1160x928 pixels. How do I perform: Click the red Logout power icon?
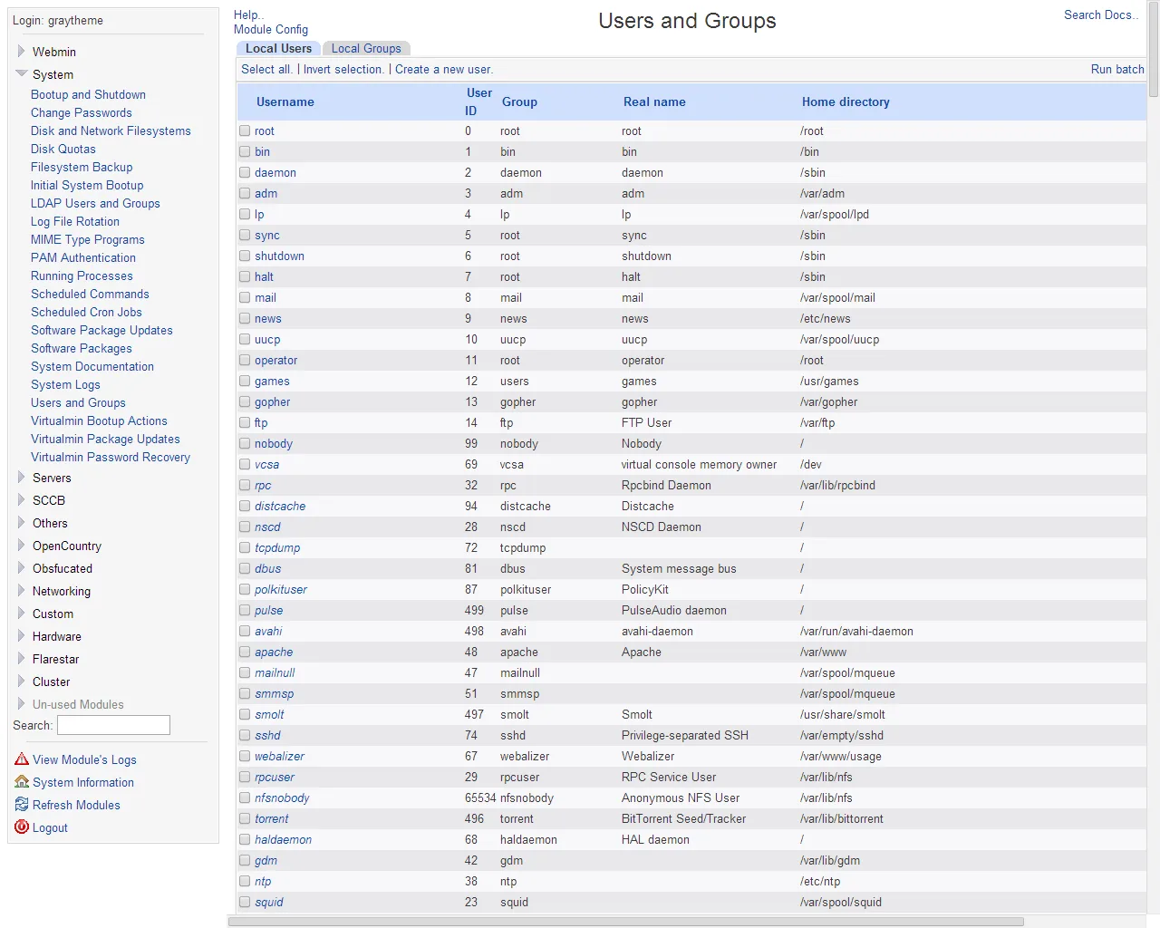(22, 827)
